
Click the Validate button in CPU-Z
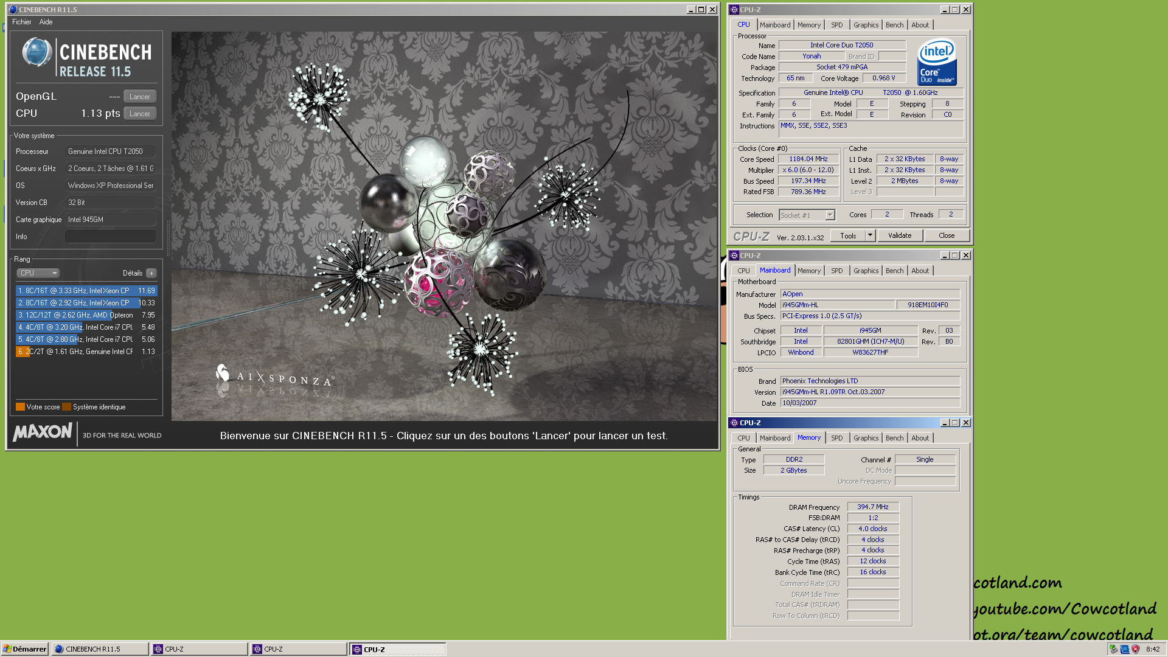click(x=900, y=236)
